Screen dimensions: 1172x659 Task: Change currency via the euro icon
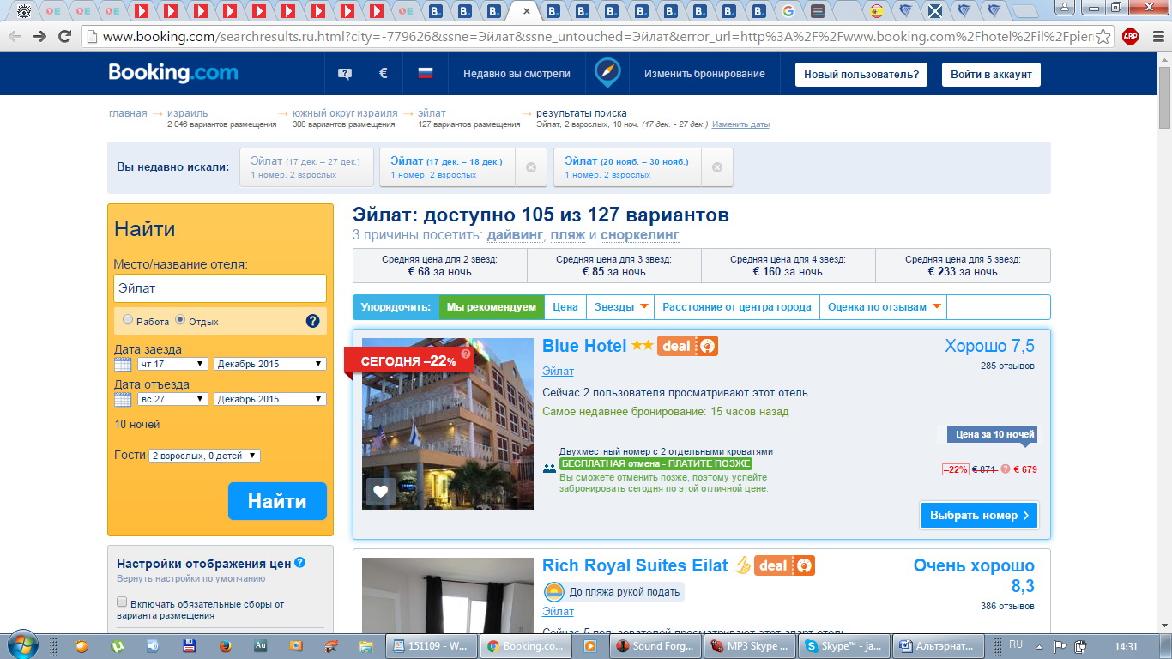tap(384, 74)
